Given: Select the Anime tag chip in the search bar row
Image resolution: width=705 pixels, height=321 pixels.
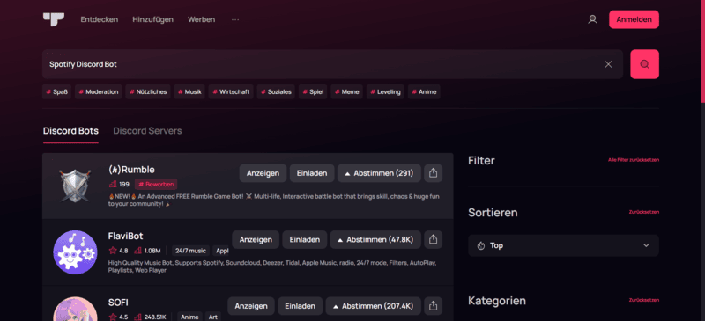Looking at the screenshot, I should (424, 92).
